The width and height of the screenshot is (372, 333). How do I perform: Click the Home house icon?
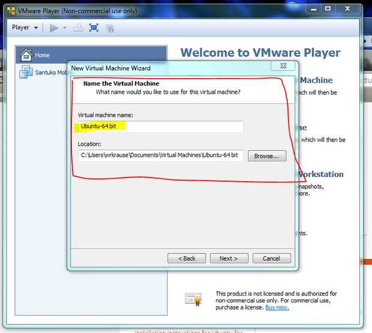26,55
